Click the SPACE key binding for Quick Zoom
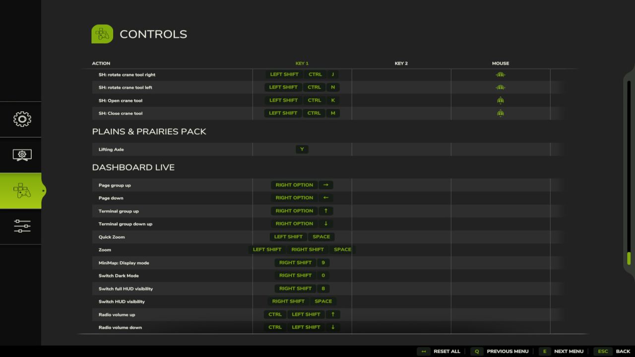 pyautogui.click(x=321, y=237)
